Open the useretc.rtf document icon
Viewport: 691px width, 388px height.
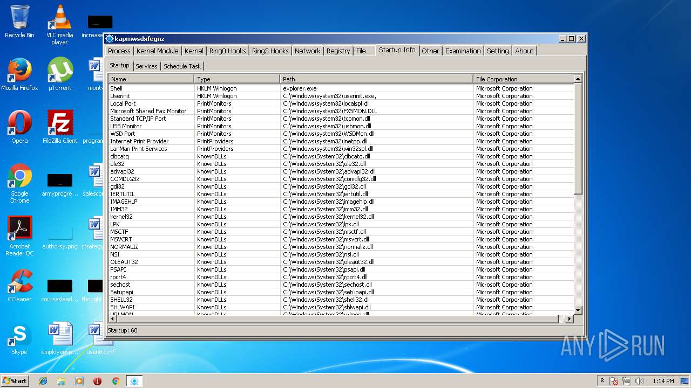pyautogui.click(x=100, y=338)
